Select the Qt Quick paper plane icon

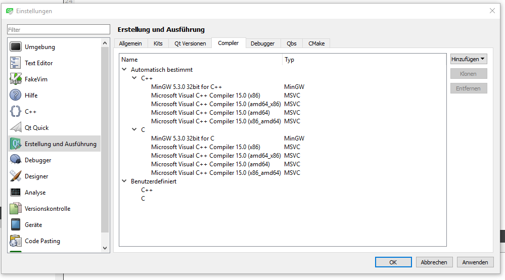click(x=16, y=127)
